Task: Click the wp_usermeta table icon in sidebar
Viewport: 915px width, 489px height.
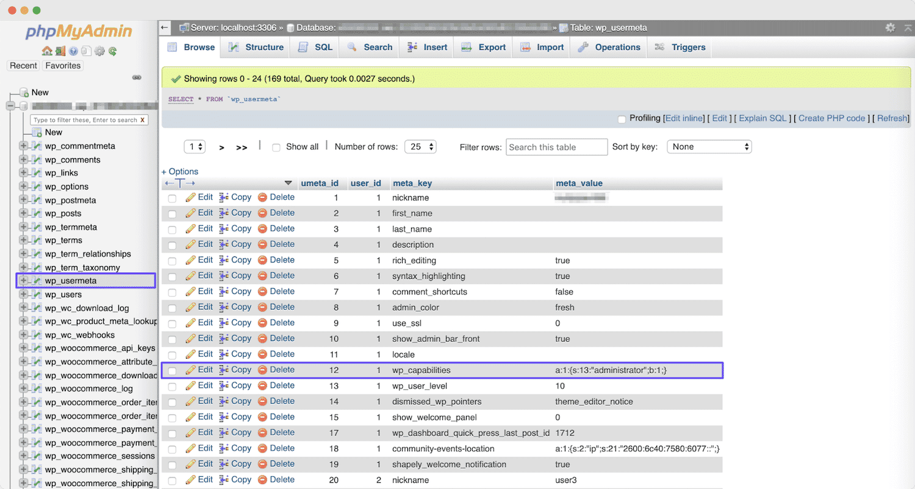Action: (x=37, y=281)
